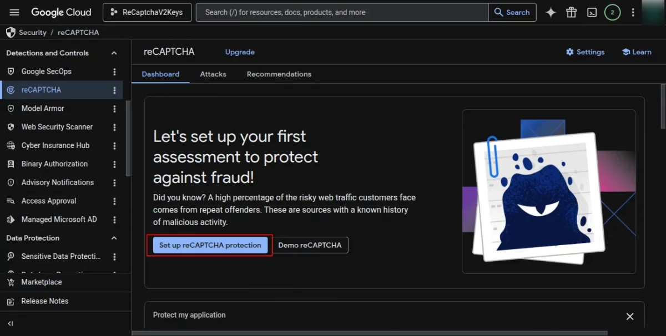Switch to the Recommendations tab
Screen dimensions: 666x336
(x=279, y=74)
